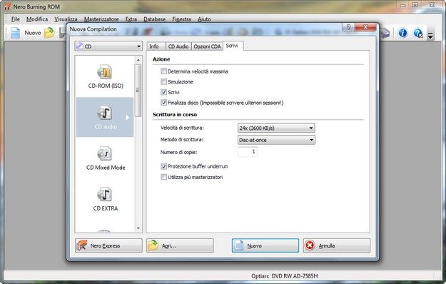
Task: Click the Annulla button
Action: click(x=337, y=245)
